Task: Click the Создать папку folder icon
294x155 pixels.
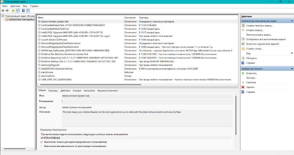Action: [x=243, y=49]
